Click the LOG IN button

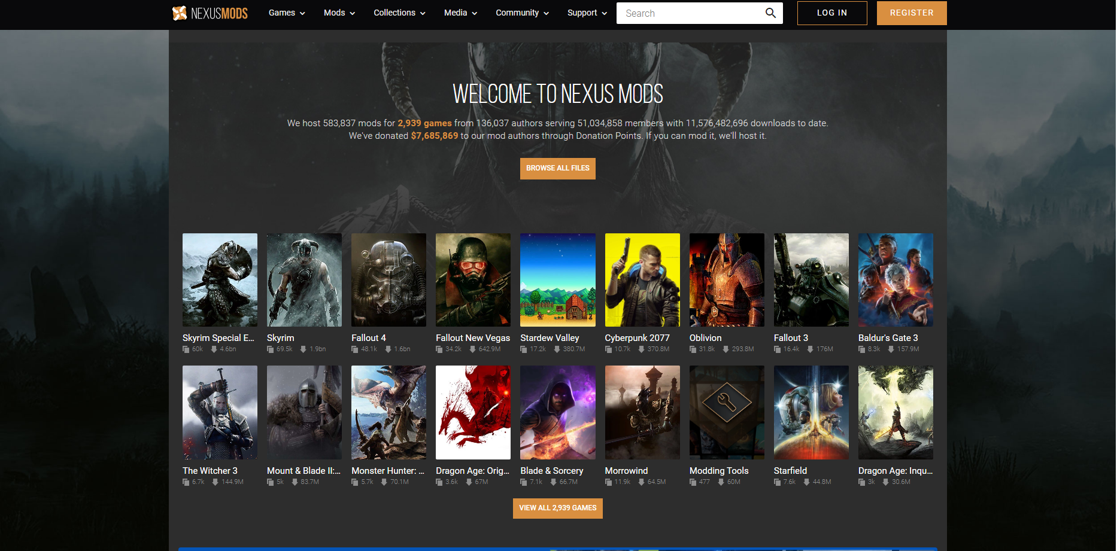click(x=832, y=13)
